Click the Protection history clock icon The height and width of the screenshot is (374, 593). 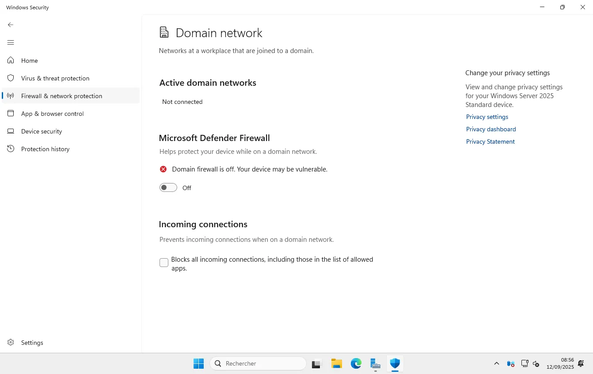coord(11,149)
